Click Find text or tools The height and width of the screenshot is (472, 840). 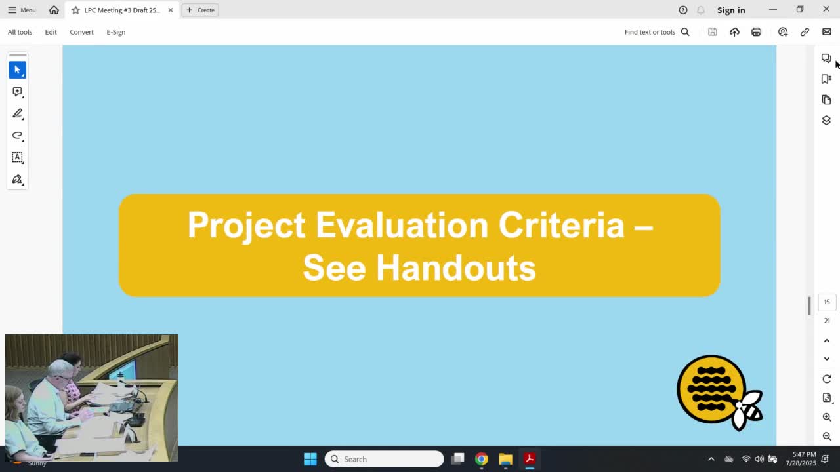point(657,31)
